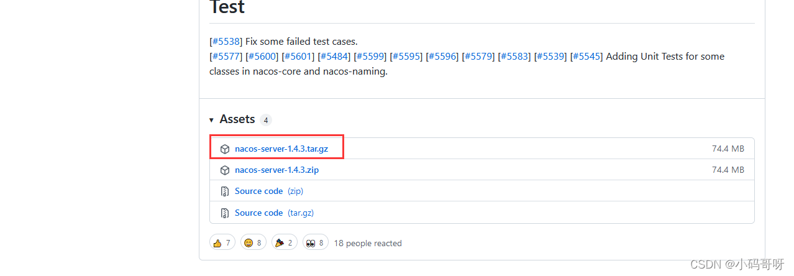Screen dimensions: 794x276
Task: Click the '18 people reacted' text
Action: tap(368, 244)
